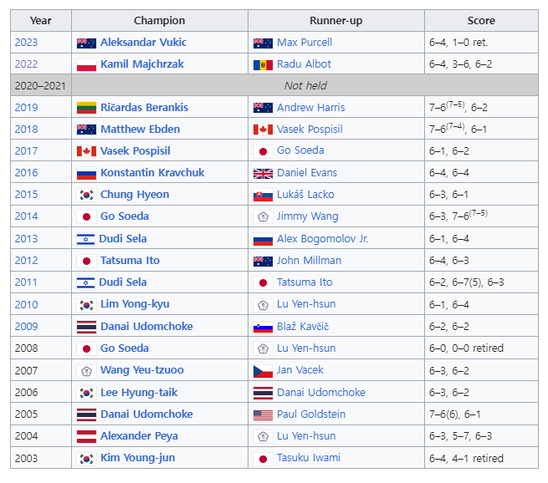Viewport: 548px width, 483px height.
Task: Click Slovak flag beside Lukáš Lacko
Action: click(x=263, y=196)
